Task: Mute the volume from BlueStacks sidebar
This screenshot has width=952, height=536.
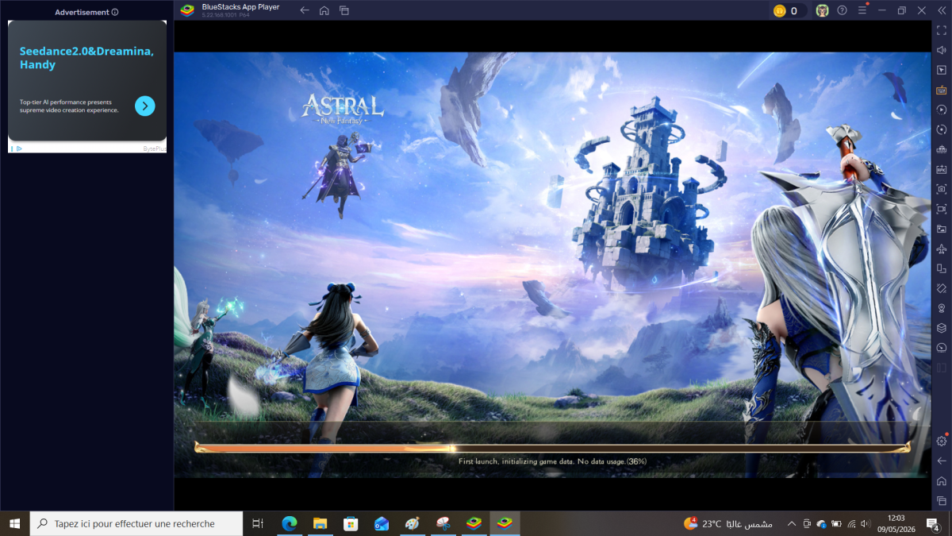Action: tap(941, 50)
